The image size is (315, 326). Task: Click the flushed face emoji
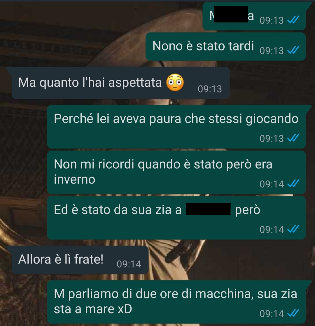point(175,83)
